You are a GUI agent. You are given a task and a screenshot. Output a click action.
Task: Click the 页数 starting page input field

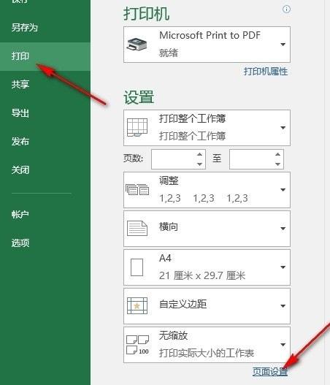point(174,159)
